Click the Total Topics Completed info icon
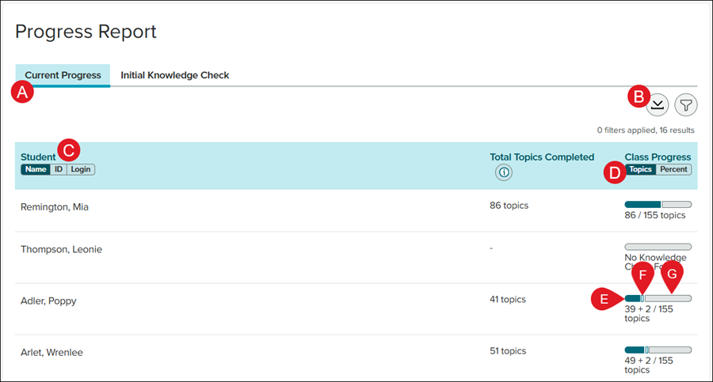Screen dimensions: 713x382 pyautogui.click(x=503, y=172)
